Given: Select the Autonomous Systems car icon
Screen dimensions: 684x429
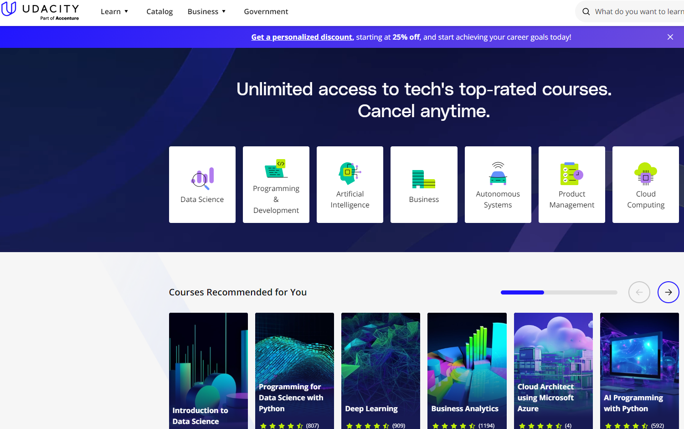Looking at the screenshot, I should pos(498,173).
